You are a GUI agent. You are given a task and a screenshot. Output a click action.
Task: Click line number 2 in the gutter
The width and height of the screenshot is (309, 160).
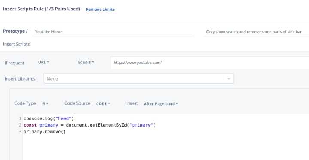point(20,125)
